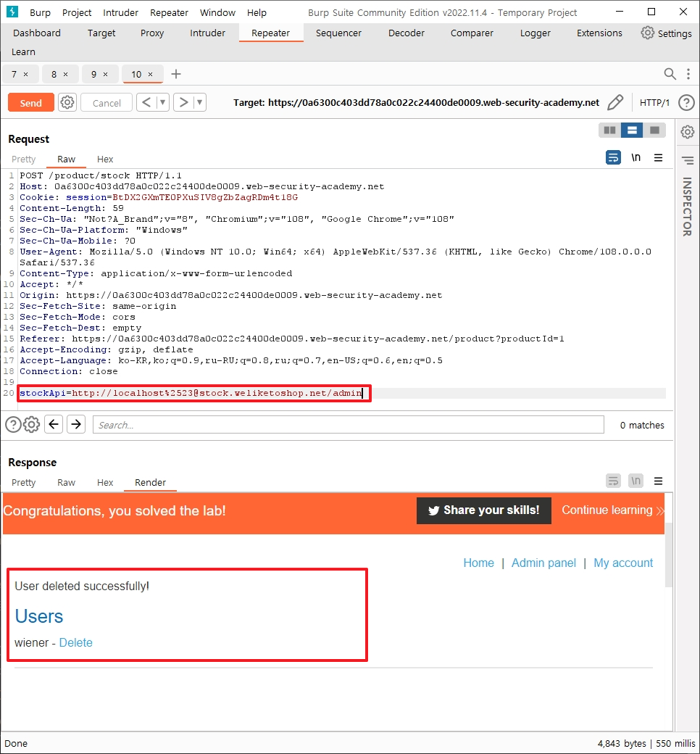700x754 pixels.
Task: Open the My account link
Action: 623,563
